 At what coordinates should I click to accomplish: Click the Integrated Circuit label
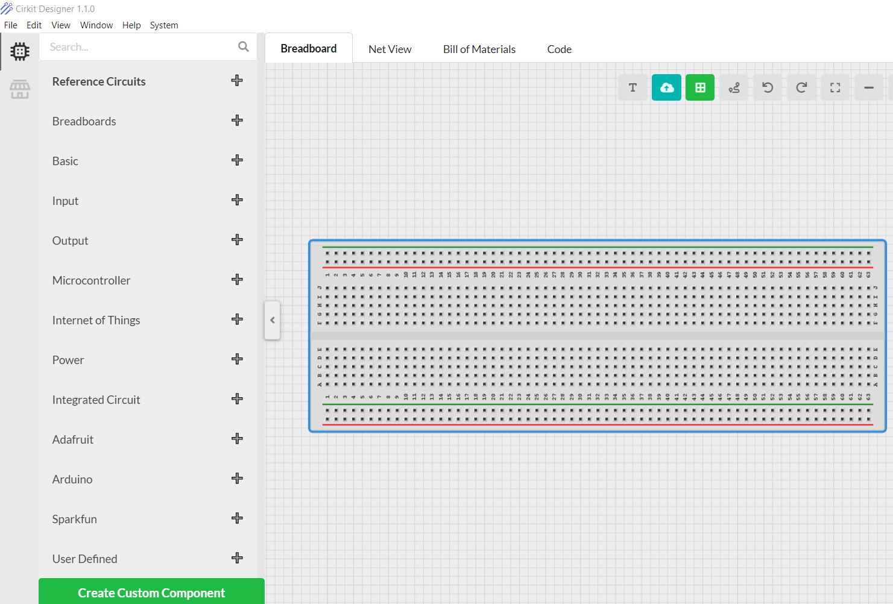(96, 400)
